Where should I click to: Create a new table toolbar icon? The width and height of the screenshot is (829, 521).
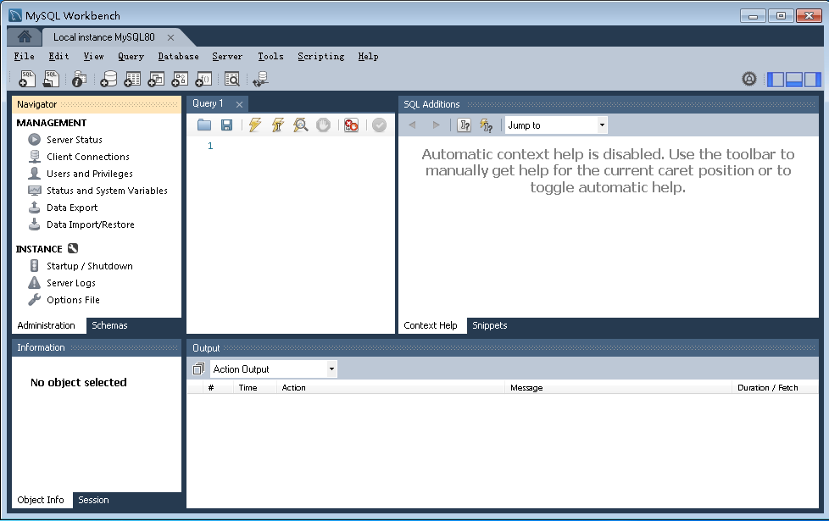[132, 79]
